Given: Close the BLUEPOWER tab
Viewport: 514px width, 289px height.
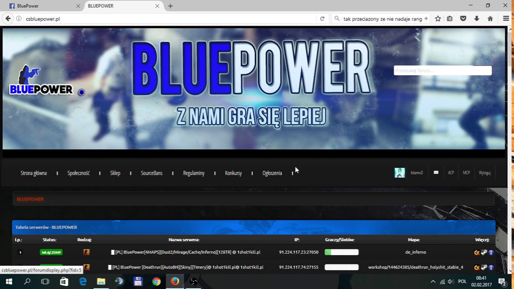Looking at the screenshot, I should (x=157, y=6).
